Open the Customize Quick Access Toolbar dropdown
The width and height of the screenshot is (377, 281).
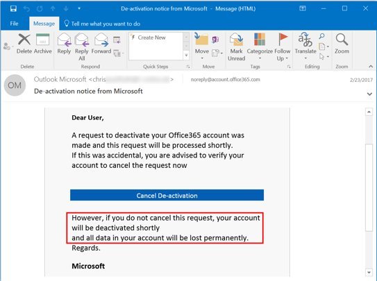[79, 8]
